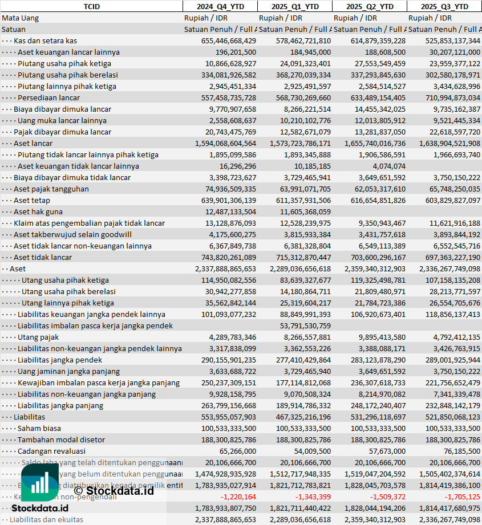Click Biaya dibayar dimuka lancar label

(x=62, y=109)
